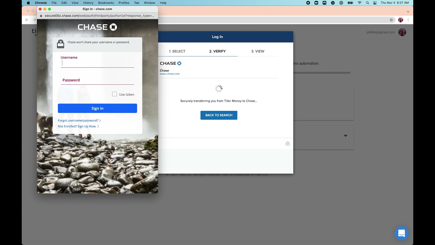
Task: Open the Wi-Fi status menu
Action: (x=360, y=3)
